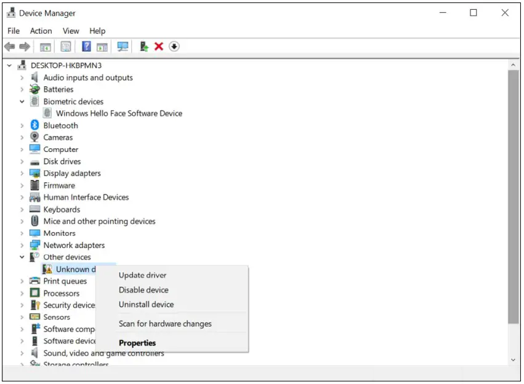Click the Forward navigation arrow icon
Image resolution: width=524 pixels, height=384 pixels.
pos(25,46)
